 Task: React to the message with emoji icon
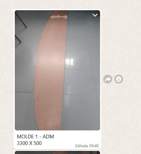[119, 79]
